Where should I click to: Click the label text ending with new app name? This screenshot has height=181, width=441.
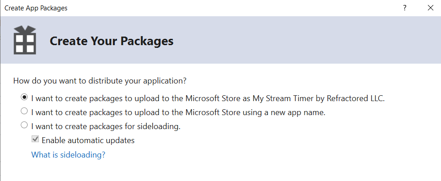click(x=178, y=112)
